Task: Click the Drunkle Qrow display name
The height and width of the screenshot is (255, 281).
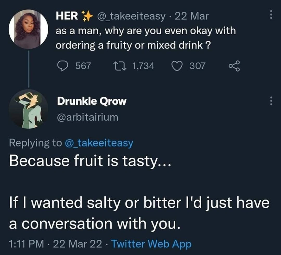Action: point(92,101)
